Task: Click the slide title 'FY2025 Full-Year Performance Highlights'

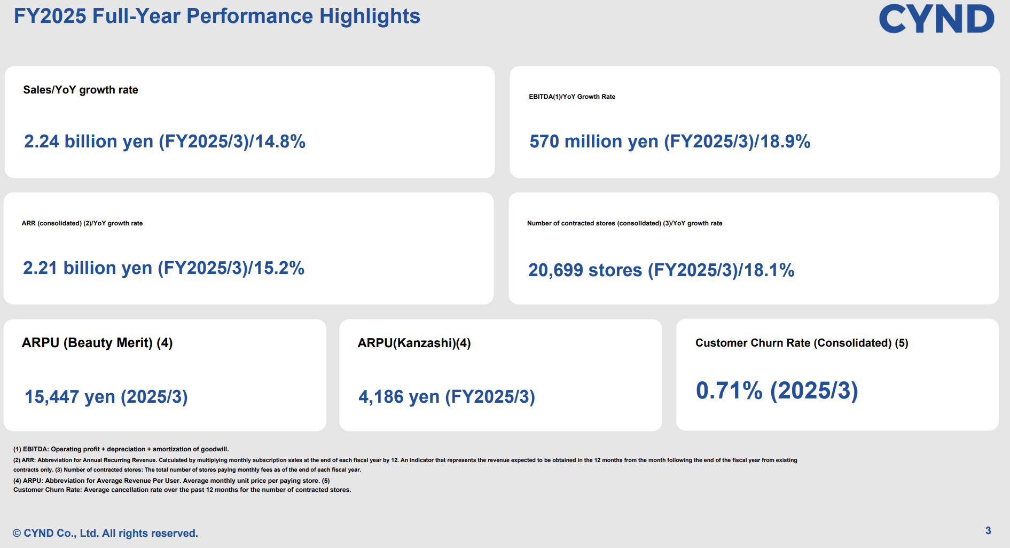Action: (x=217, y=16)
